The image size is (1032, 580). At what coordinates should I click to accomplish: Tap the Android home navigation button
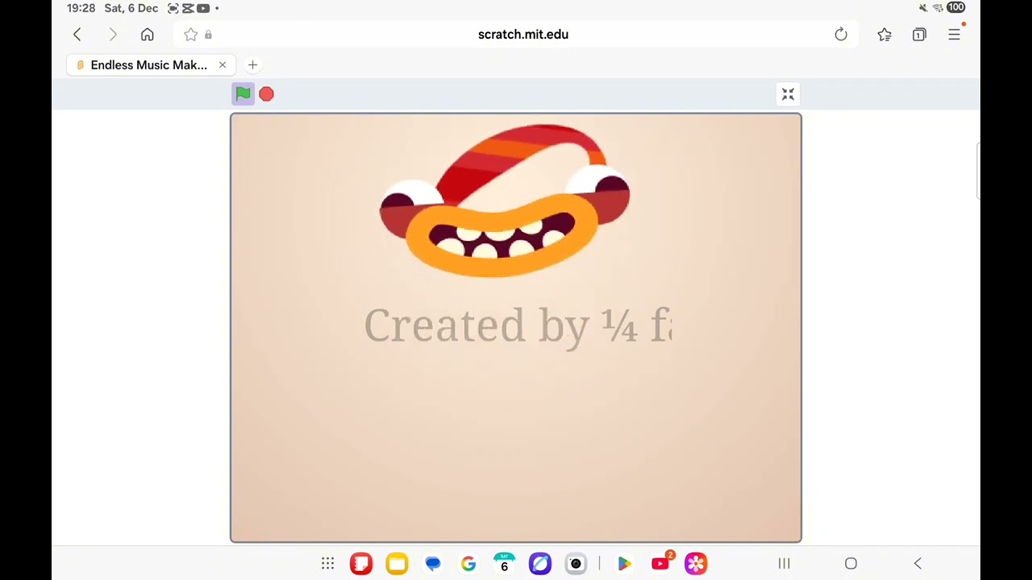[x=851, y=564]
